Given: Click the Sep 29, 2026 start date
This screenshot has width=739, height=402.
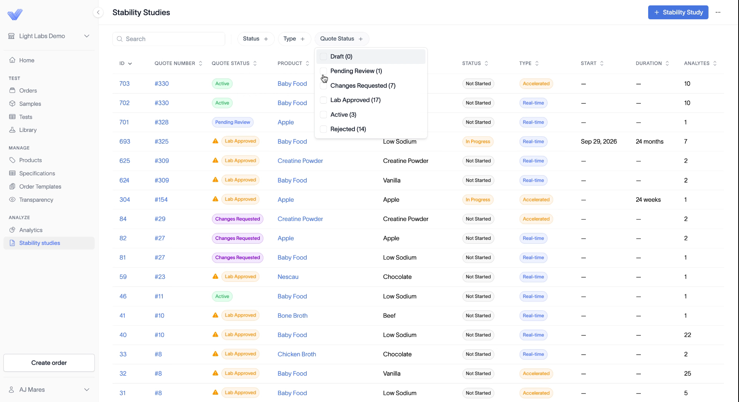Looking at the screenshot, I should coord(599,141).
